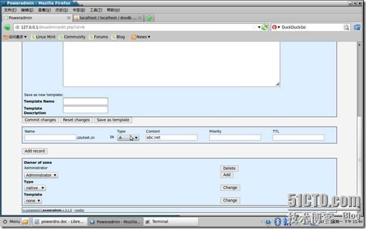The width and height of the screenshot is (366, 229).
Task: Open the History menu (历史)
Action: pyautogui.click(x=62, y=10)
